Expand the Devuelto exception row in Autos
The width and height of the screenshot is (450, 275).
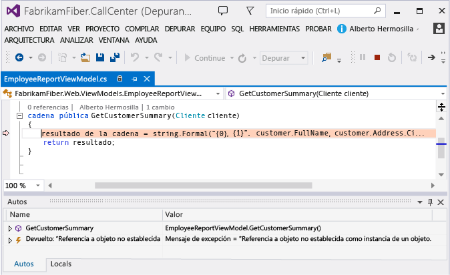[x=10, y=240]
